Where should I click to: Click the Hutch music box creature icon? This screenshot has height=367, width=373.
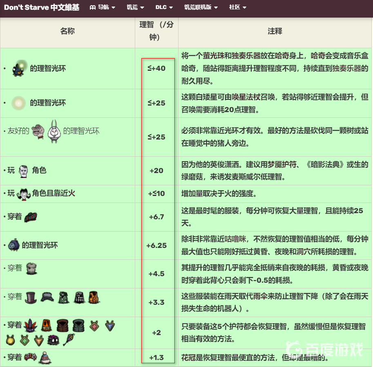pyautogui.click(x=20, y=68)
